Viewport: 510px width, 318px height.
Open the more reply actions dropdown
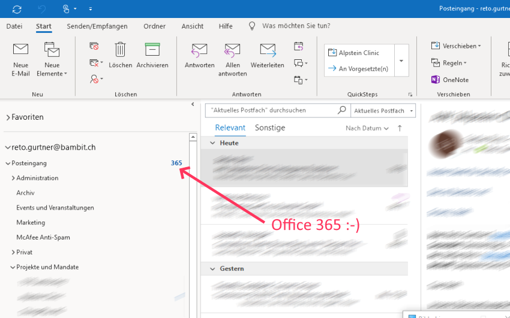pyautogui.click(x=301, y=80)
